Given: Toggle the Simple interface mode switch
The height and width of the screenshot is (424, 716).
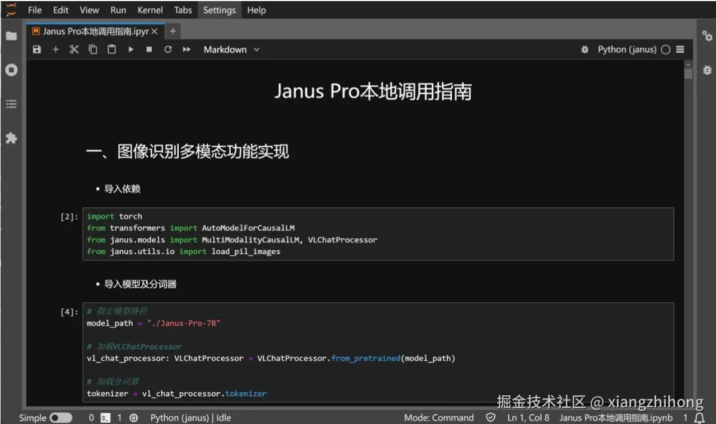Looking at the screenshot, I should [x=61, y=417].
